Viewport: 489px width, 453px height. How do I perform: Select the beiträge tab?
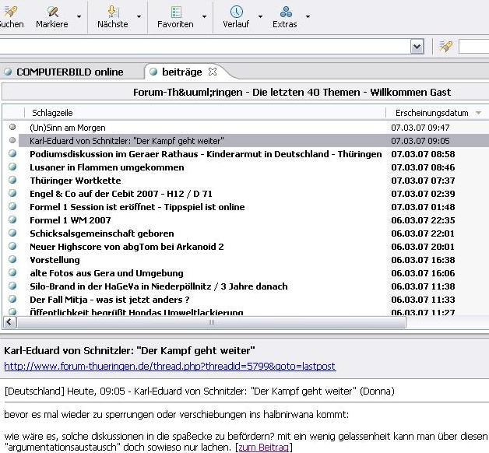[181, 72]
